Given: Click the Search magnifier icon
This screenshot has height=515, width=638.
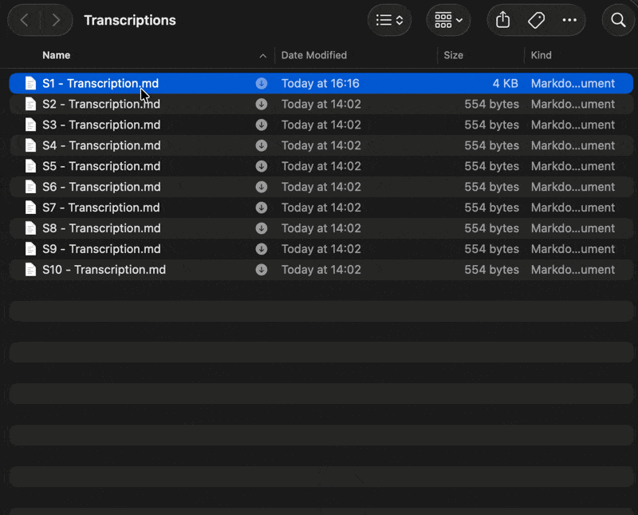Looking at the screenshot, I should 618,21.
